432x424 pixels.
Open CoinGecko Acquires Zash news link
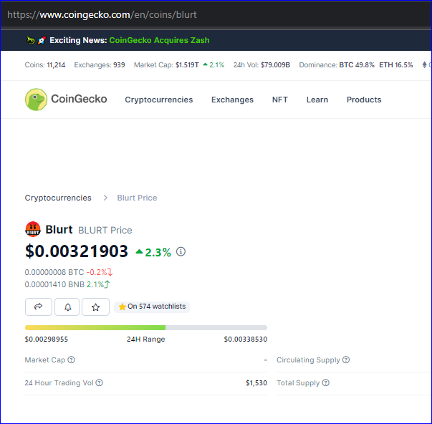(x=159, y=40)
